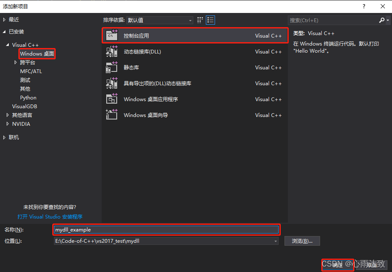Expand the 跨平台 node
The image size is (392, 272).
[x=15, y=62]
